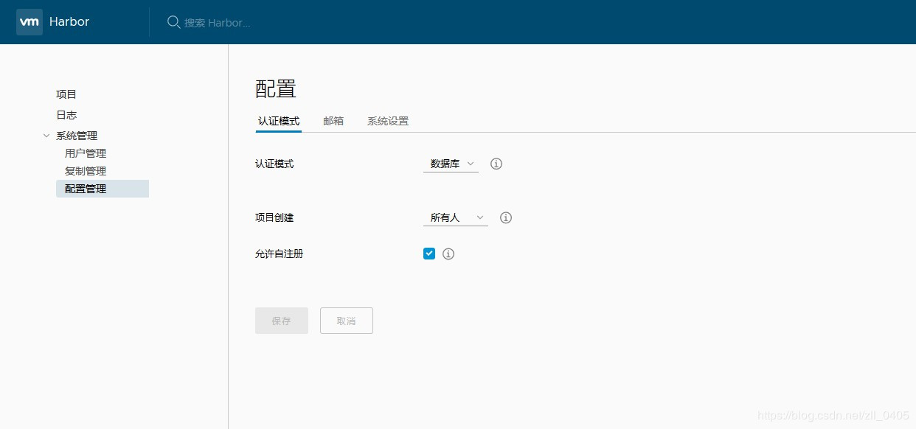Open the 项目创建 dropdown showing 所有人
The image size is (916, 429).
tap(455, 217)
